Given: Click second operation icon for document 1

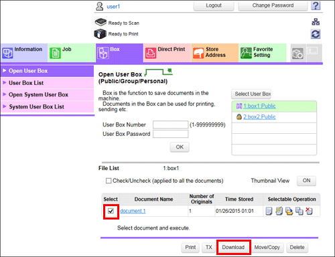Looking at the screenshot, I should tap(279, 211).
